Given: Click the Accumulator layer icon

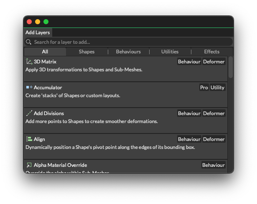Looking at the screenshot, I should click(29, 88).
